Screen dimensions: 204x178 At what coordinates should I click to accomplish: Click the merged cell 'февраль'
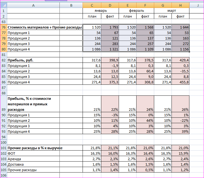click(136, 11)
